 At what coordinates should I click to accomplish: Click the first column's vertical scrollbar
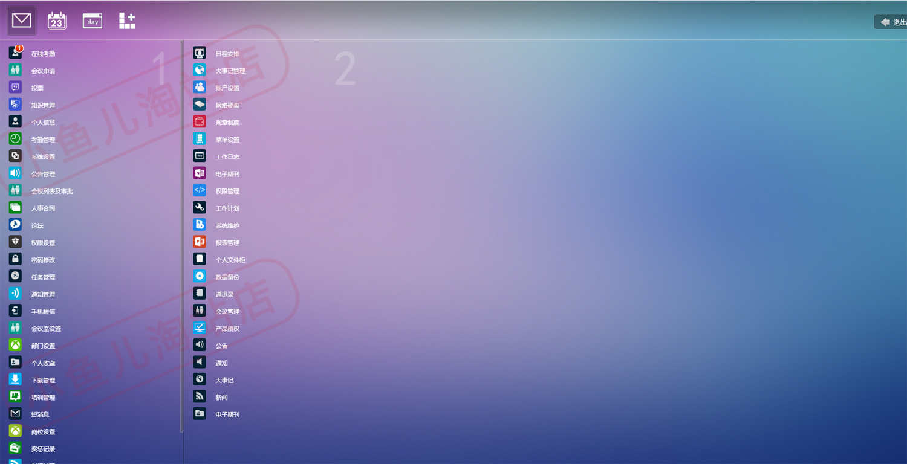click(181, 236)
